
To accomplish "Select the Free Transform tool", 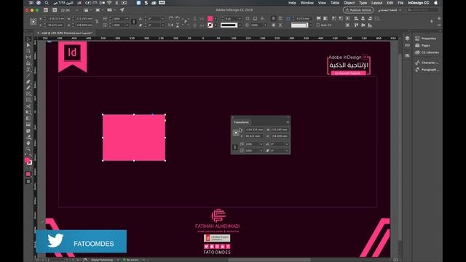I will [28, 112].
